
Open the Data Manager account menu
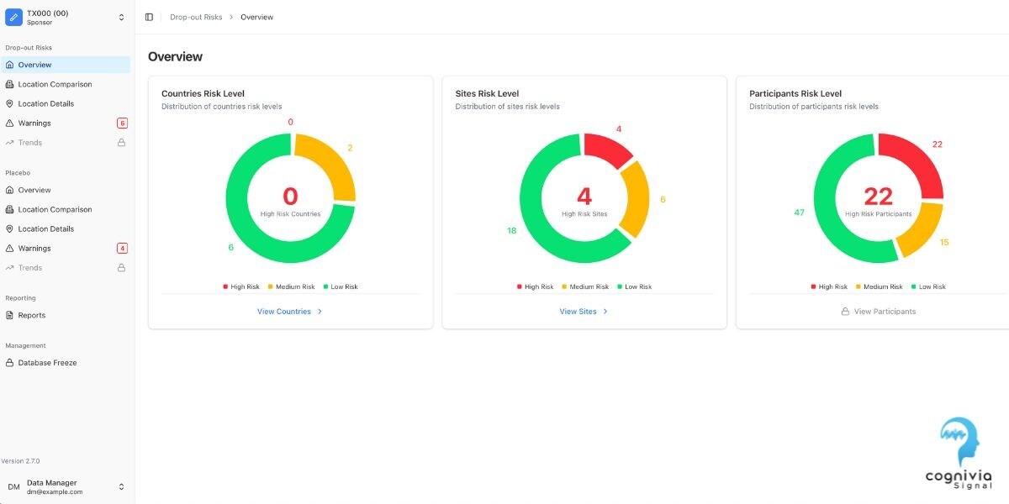click(x=121, y=487)
